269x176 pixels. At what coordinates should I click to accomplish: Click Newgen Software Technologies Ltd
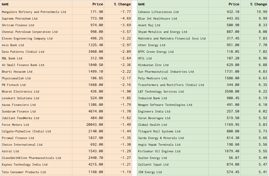165,105
